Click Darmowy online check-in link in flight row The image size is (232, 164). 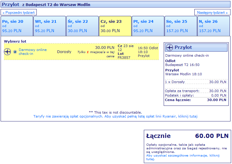tap(32, 52)
